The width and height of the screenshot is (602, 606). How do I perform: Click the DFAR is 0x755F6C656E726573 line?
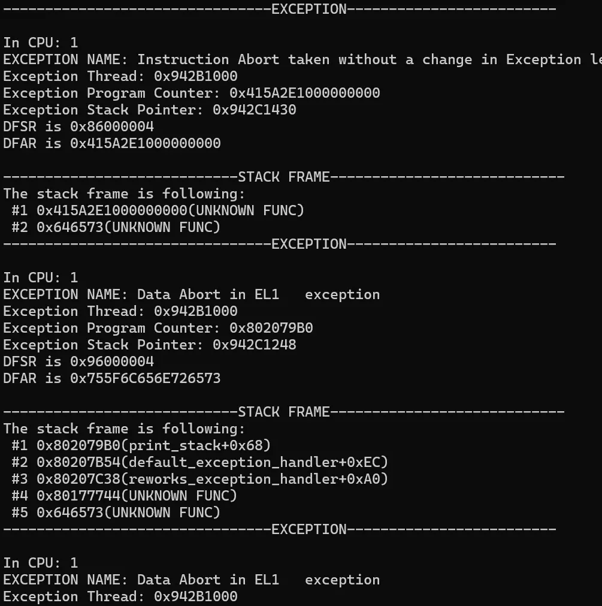112,378
